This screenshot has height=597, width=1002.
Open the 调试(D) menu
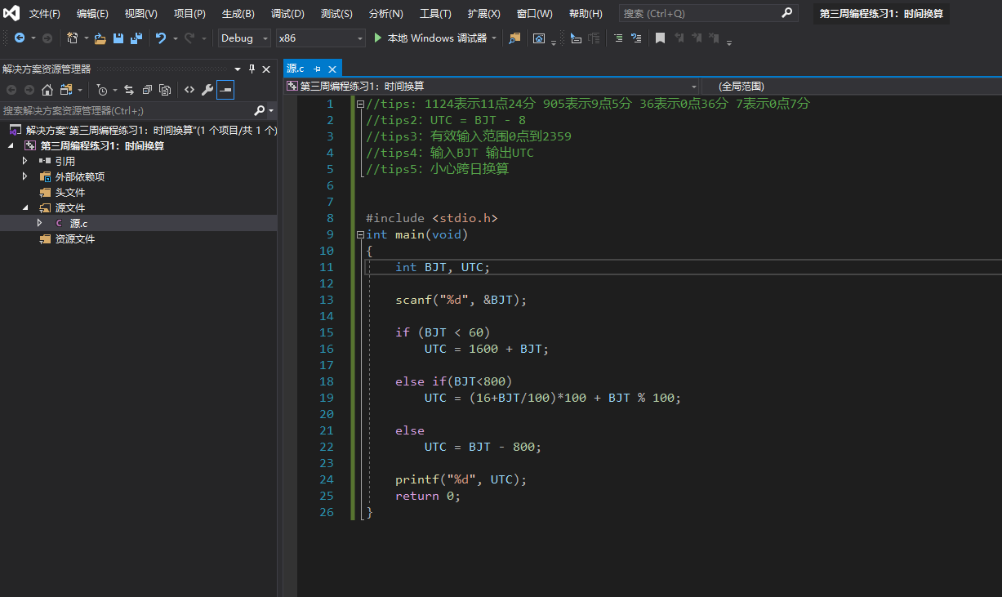coord(287,14)
